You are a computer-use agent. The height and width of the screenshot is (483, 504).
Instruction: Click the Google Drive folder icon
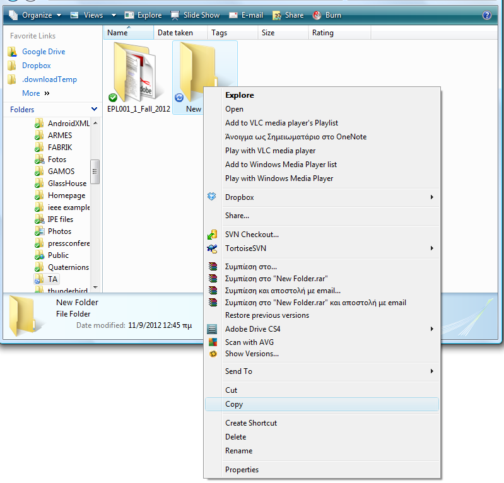[12, 52]
